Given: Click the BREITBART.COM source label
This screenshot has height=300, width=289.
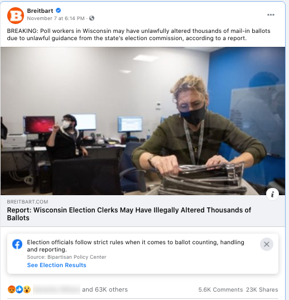Looking at the screenshot, I should 27,202.
